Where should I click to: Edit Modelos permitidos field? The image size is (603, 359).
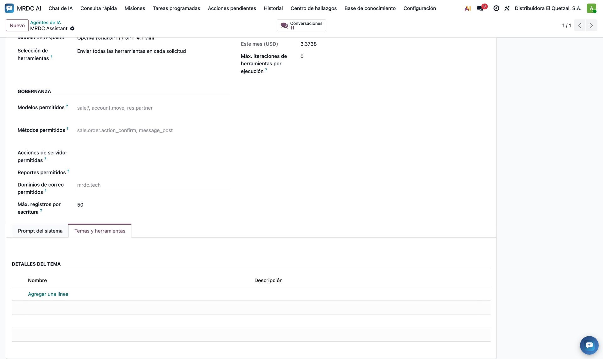click(153, 108)
